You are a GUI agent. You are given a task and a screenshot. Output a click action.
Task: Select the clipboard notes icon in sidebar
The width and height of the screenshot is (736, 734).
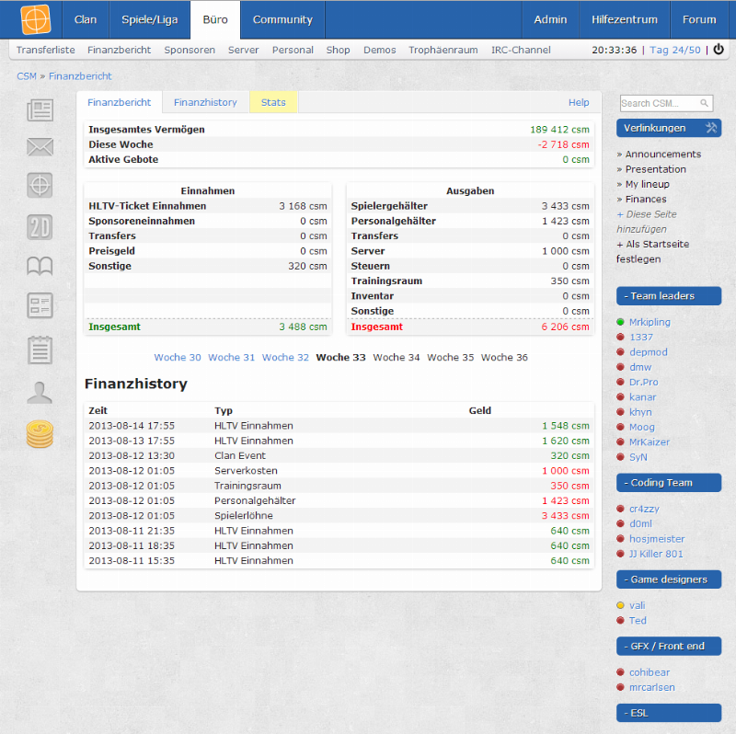39,350
